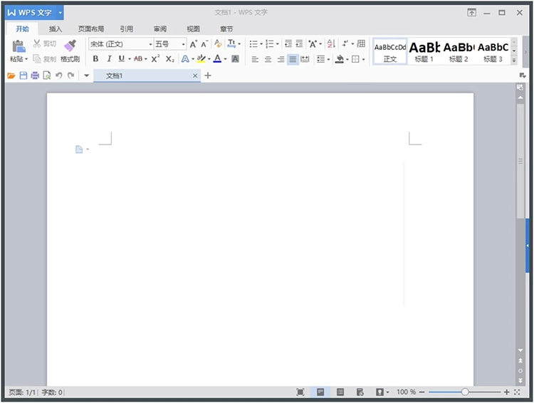Switch to the 插入 (Insert) ribbon tab
The image size is (534, 403).
coord(56,29)
